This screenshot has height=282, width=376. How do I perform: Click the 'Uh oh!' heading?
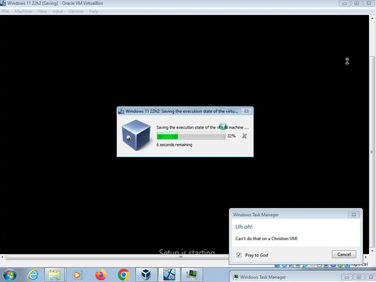pyautogui.click(x=244, y=227)
